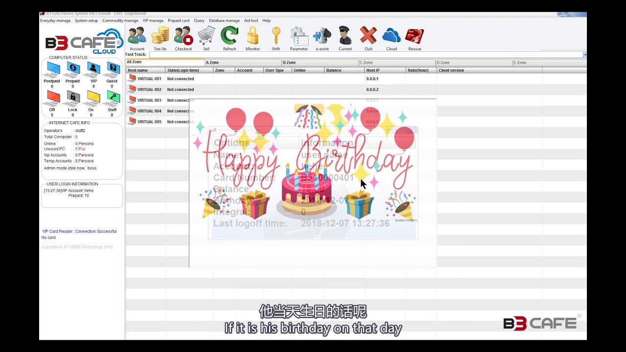Click the Happy Birthday popup image

313,183
